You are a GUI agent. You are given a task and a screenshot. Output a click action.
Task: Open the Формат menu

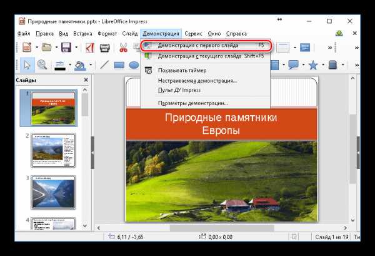tap(107, 34)
